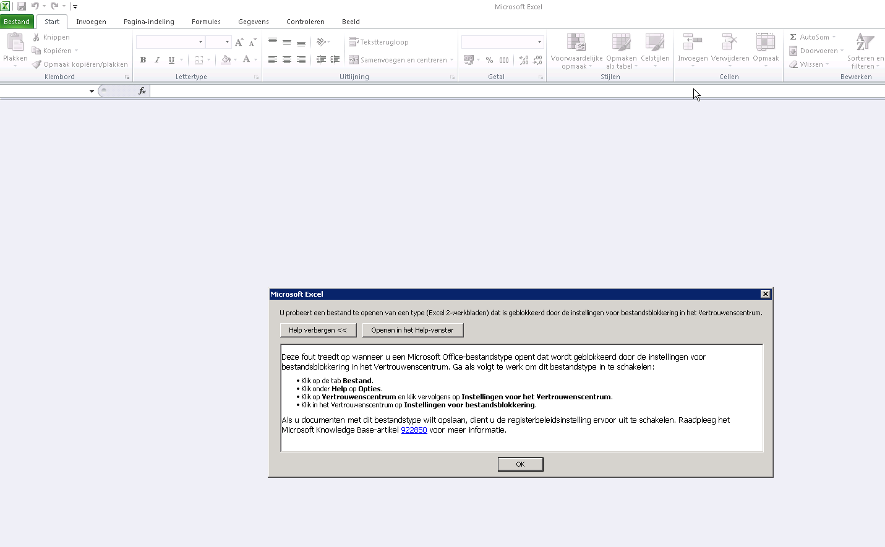Image resolution: width=885 pixels, height=547 pixels.
Task: Open Voorwaardelijke opmaak
Action: click(x=576, y=51)
